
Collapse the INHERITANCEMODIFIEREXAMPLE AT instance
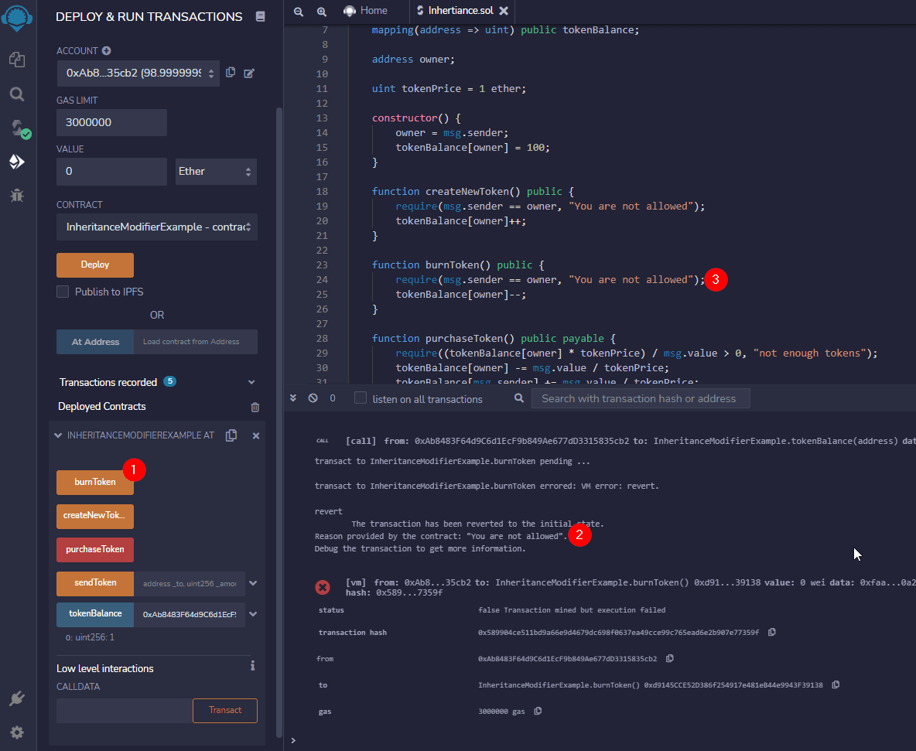tap(58, 435)
